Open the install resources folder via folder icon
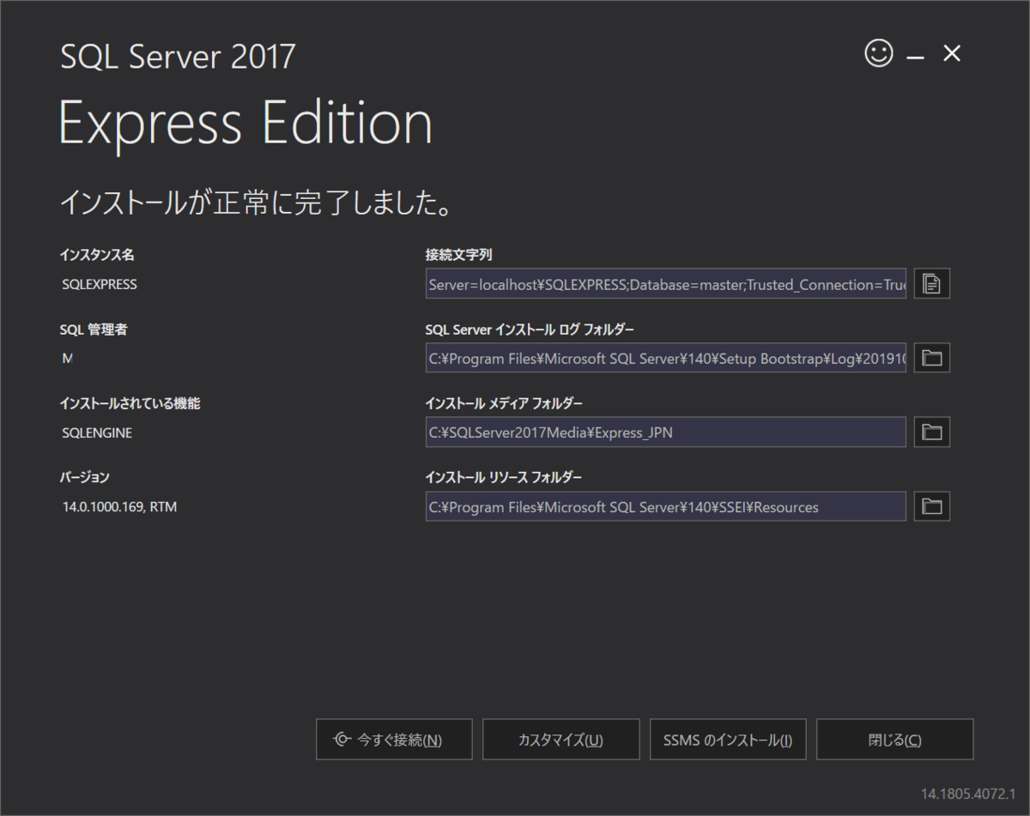This screenshot has width=1030, height=816. coord(932,506)
